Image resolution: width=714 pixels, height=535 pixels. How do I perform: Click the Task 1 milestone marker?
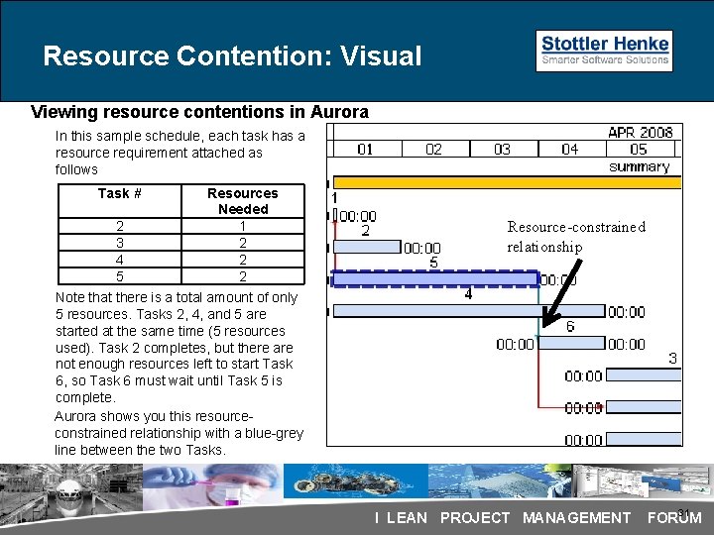[335, 215]
